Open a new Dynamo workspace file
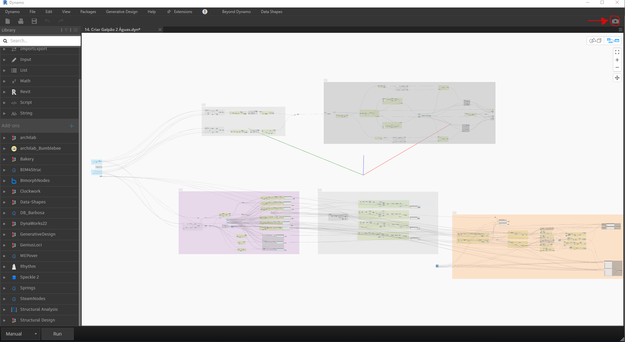This screenshot has height=342, width=625. click(x=8, y=21)
